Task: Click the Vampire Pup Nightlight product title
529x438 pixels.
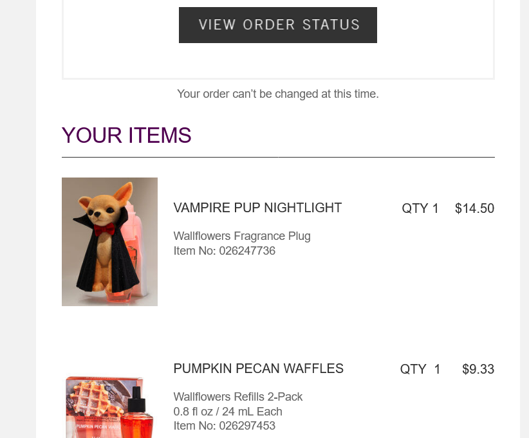Action: (x=257, y=208)
